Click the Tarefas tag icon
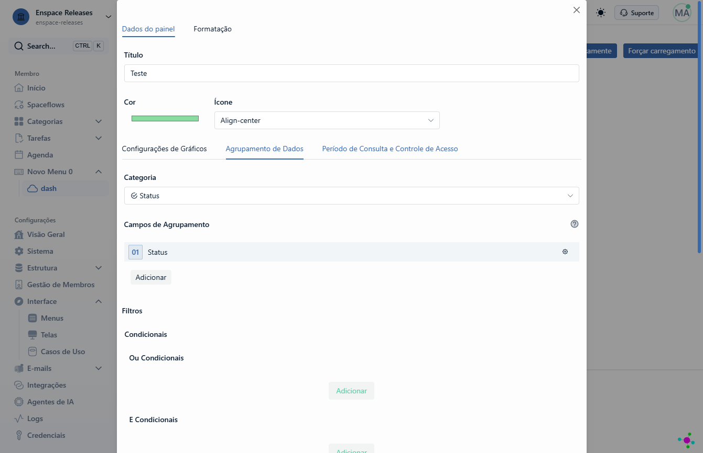703x453 pixels. point(19,138)
